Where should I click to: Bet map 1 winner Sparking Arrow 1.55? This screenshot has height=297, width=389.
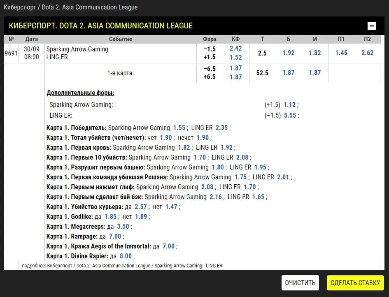pyautogui.click(x=179, y=128)
